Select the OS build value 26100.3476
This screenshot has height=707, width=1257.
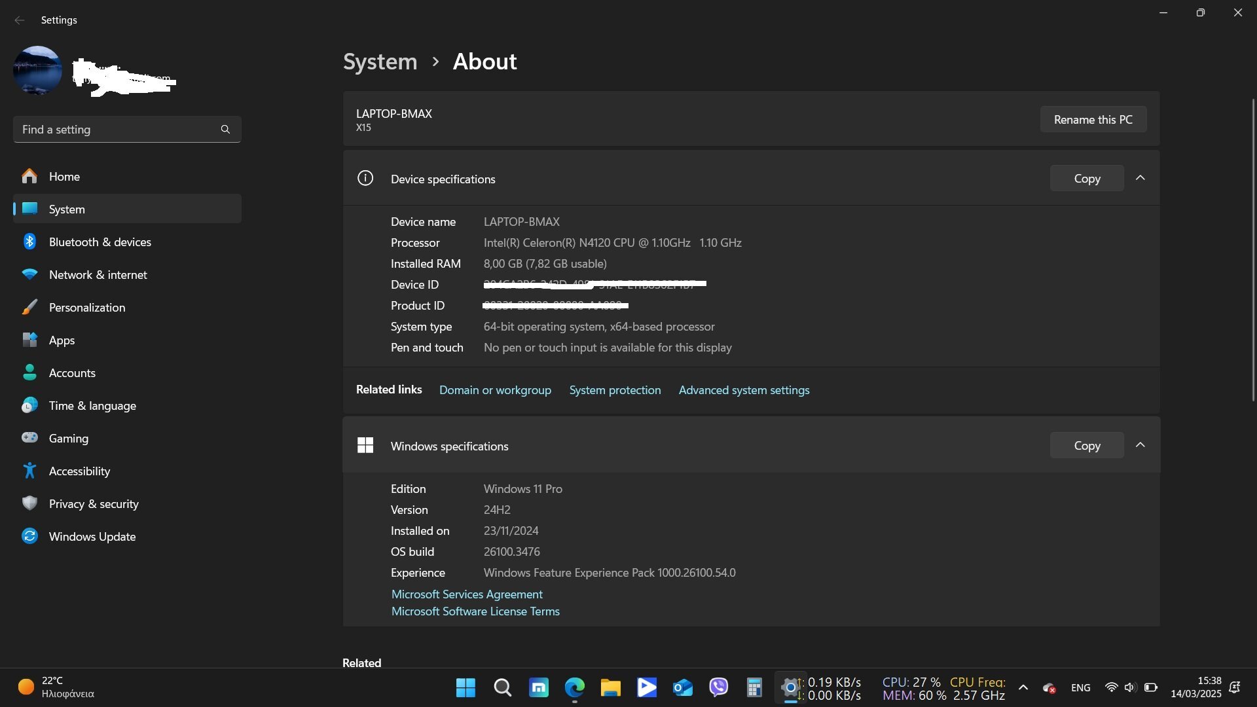pos(511,552)
